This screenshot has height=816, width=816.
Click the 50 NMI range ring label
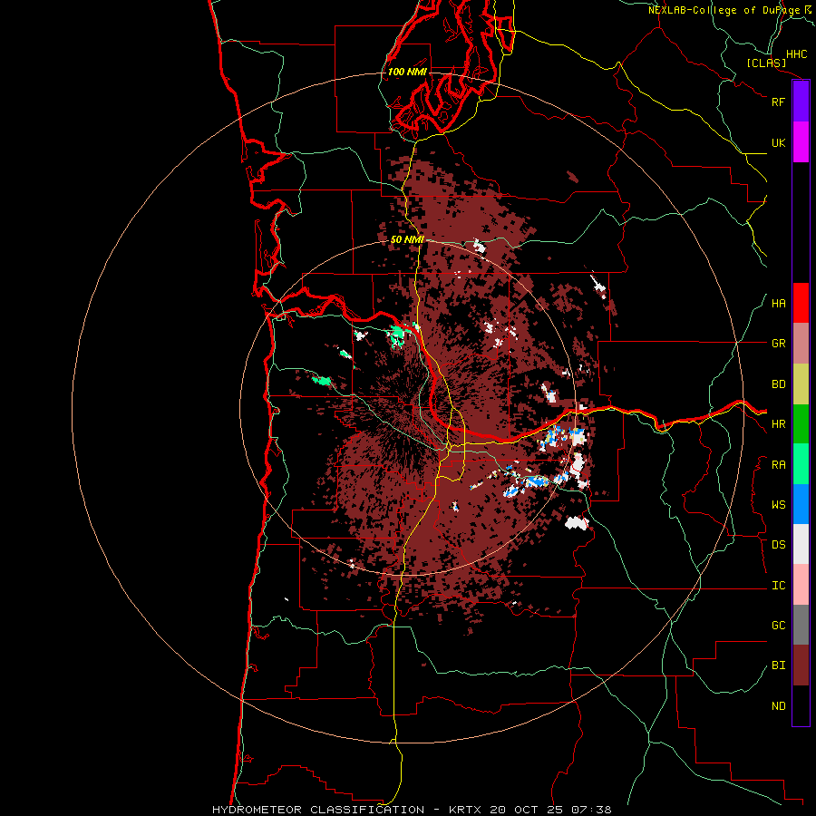407,240
